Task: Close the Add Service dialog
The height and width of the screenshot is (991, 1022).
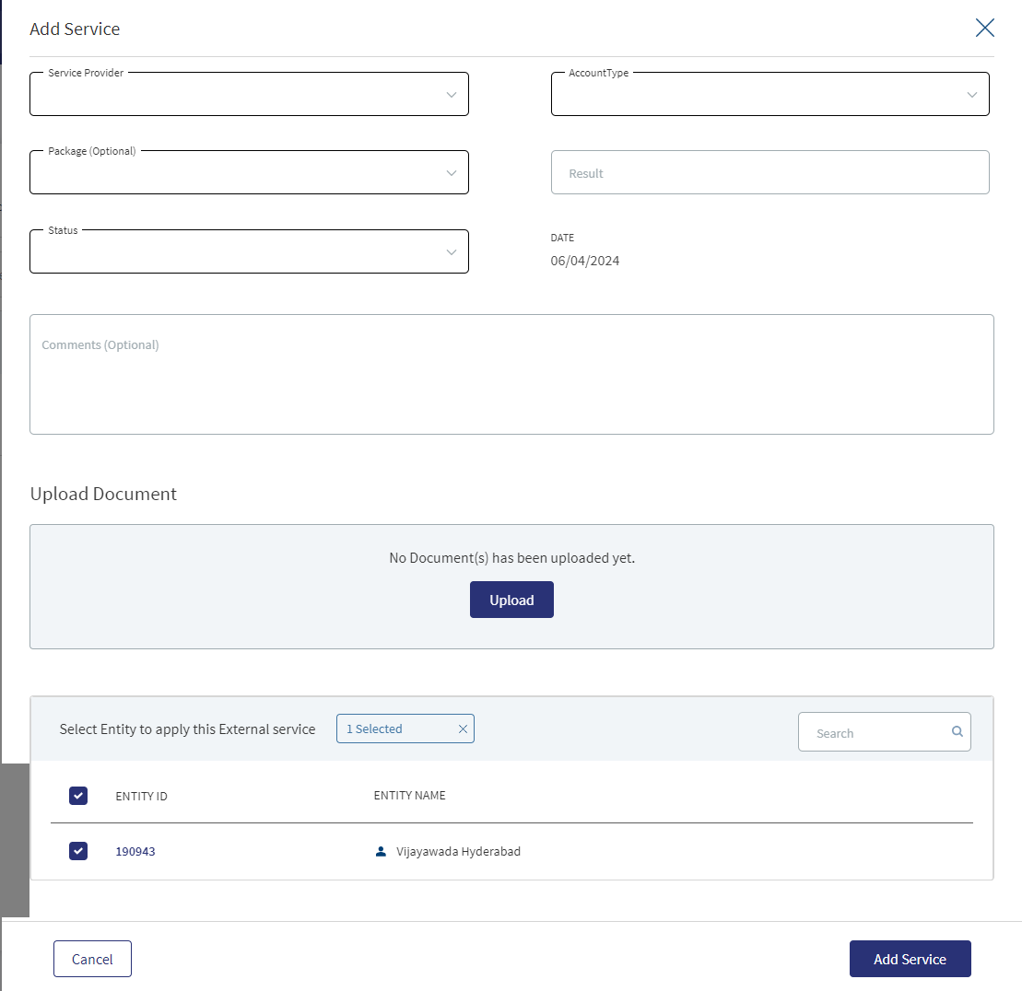Action: [984, 28]
